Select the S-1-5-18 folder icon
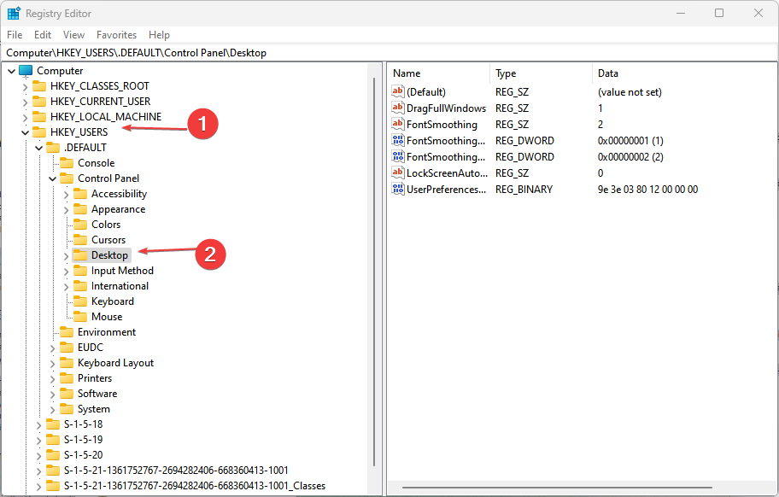Screen dimensions: 779x497 pyautogui.click(x=53, y=425)
